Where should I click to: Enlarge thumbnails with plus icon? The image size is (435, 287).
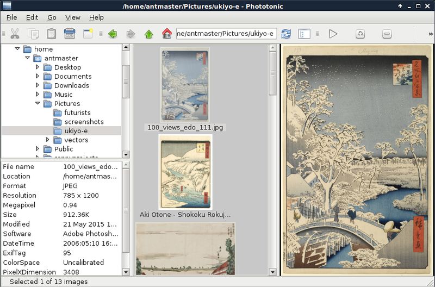(x=360, y=34)
